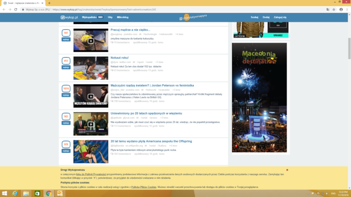The width and height of the screenshot is (351, 197).
Task: Open '20 lat temu wydano płytę Americana' link
Action: pyautogui.click(x=151, y=141)
